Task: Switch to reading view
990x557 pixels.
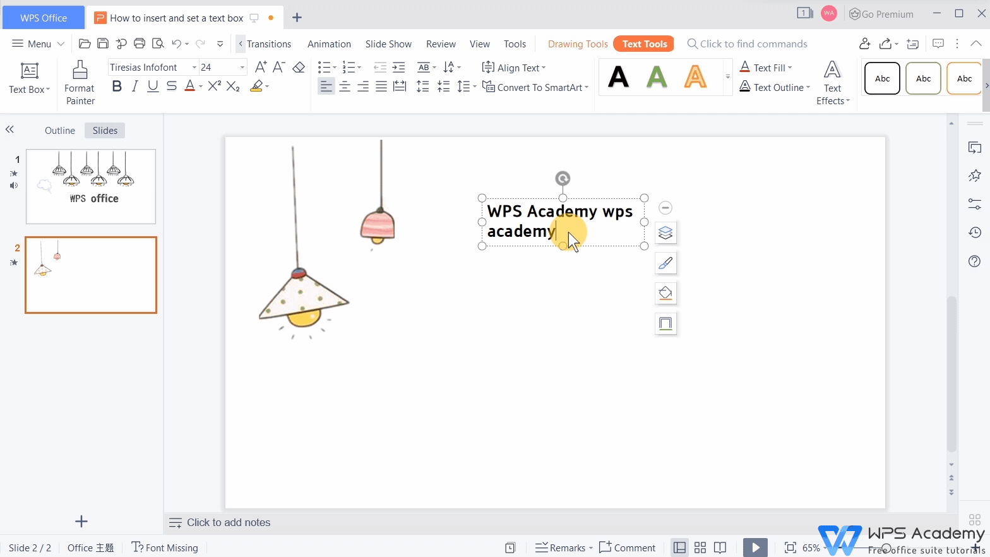Action: pyautogui.click(x=720, y=548)
